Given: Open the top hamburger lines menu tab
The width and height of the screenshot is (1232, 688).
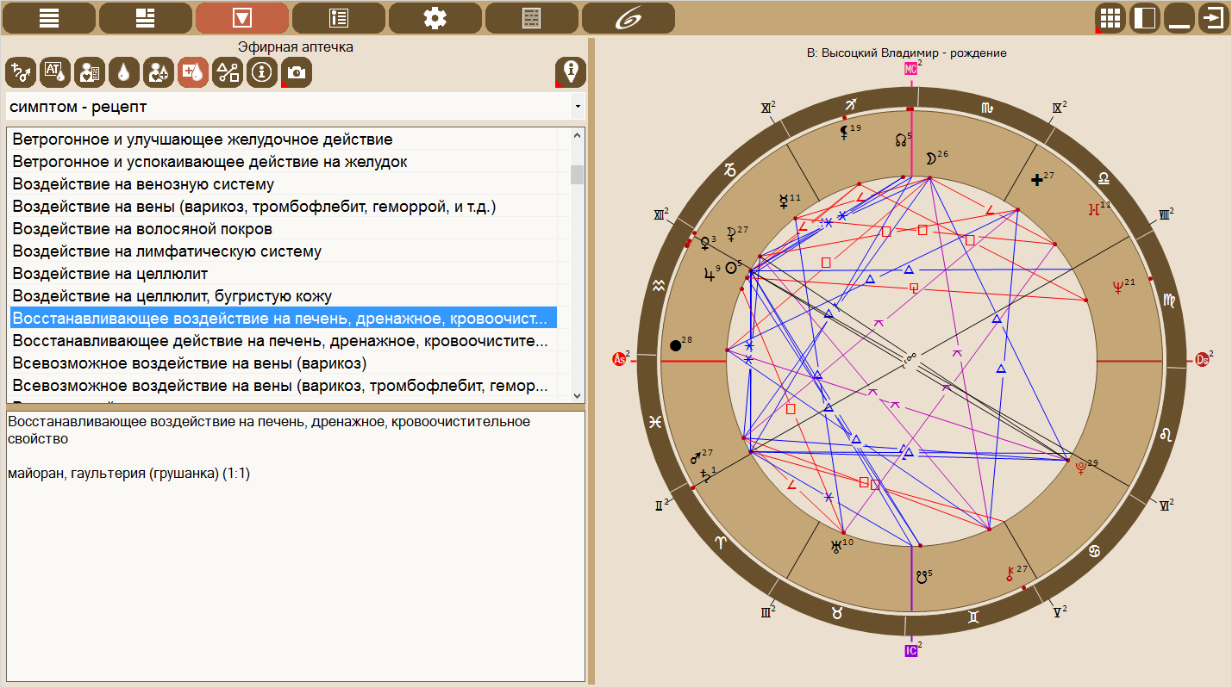Looking at the screenshot, I should click(49, 18).
